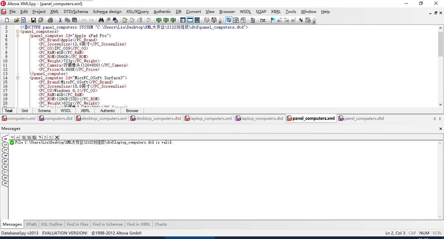Click the Find binoculars icon
The image size is (444, 239).
[x=101, y=20]
